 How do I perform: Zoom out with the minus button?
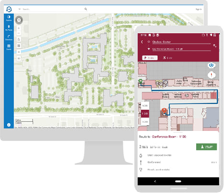19,33
